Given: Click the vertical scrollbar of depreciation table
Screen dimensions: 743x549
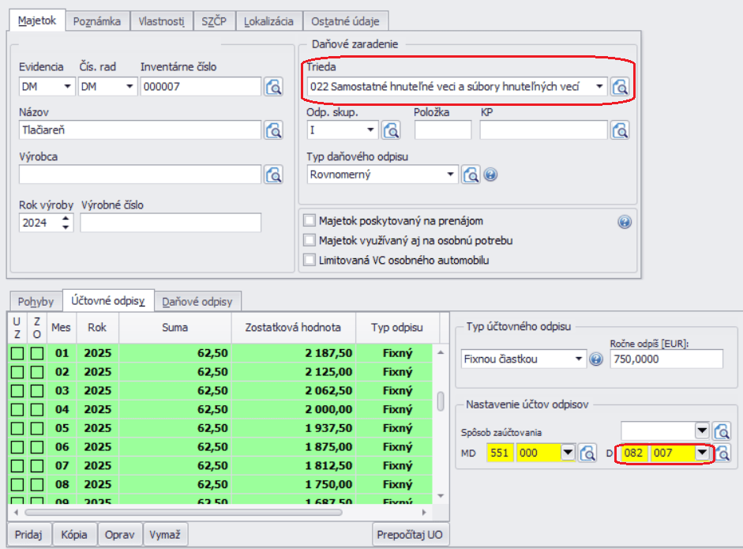Looking at the screenshot, I should pos(441,401).
